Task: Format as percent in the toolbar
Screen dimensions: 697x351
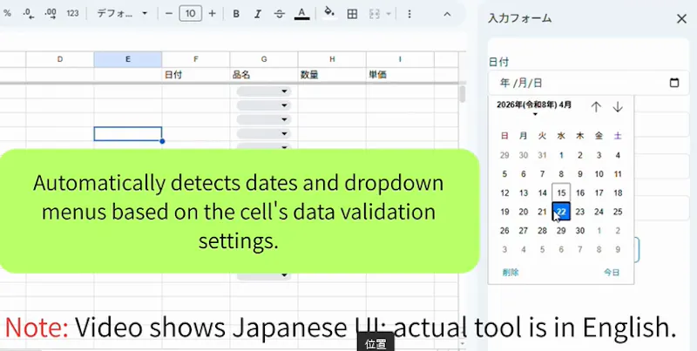Action: [7, 14]
